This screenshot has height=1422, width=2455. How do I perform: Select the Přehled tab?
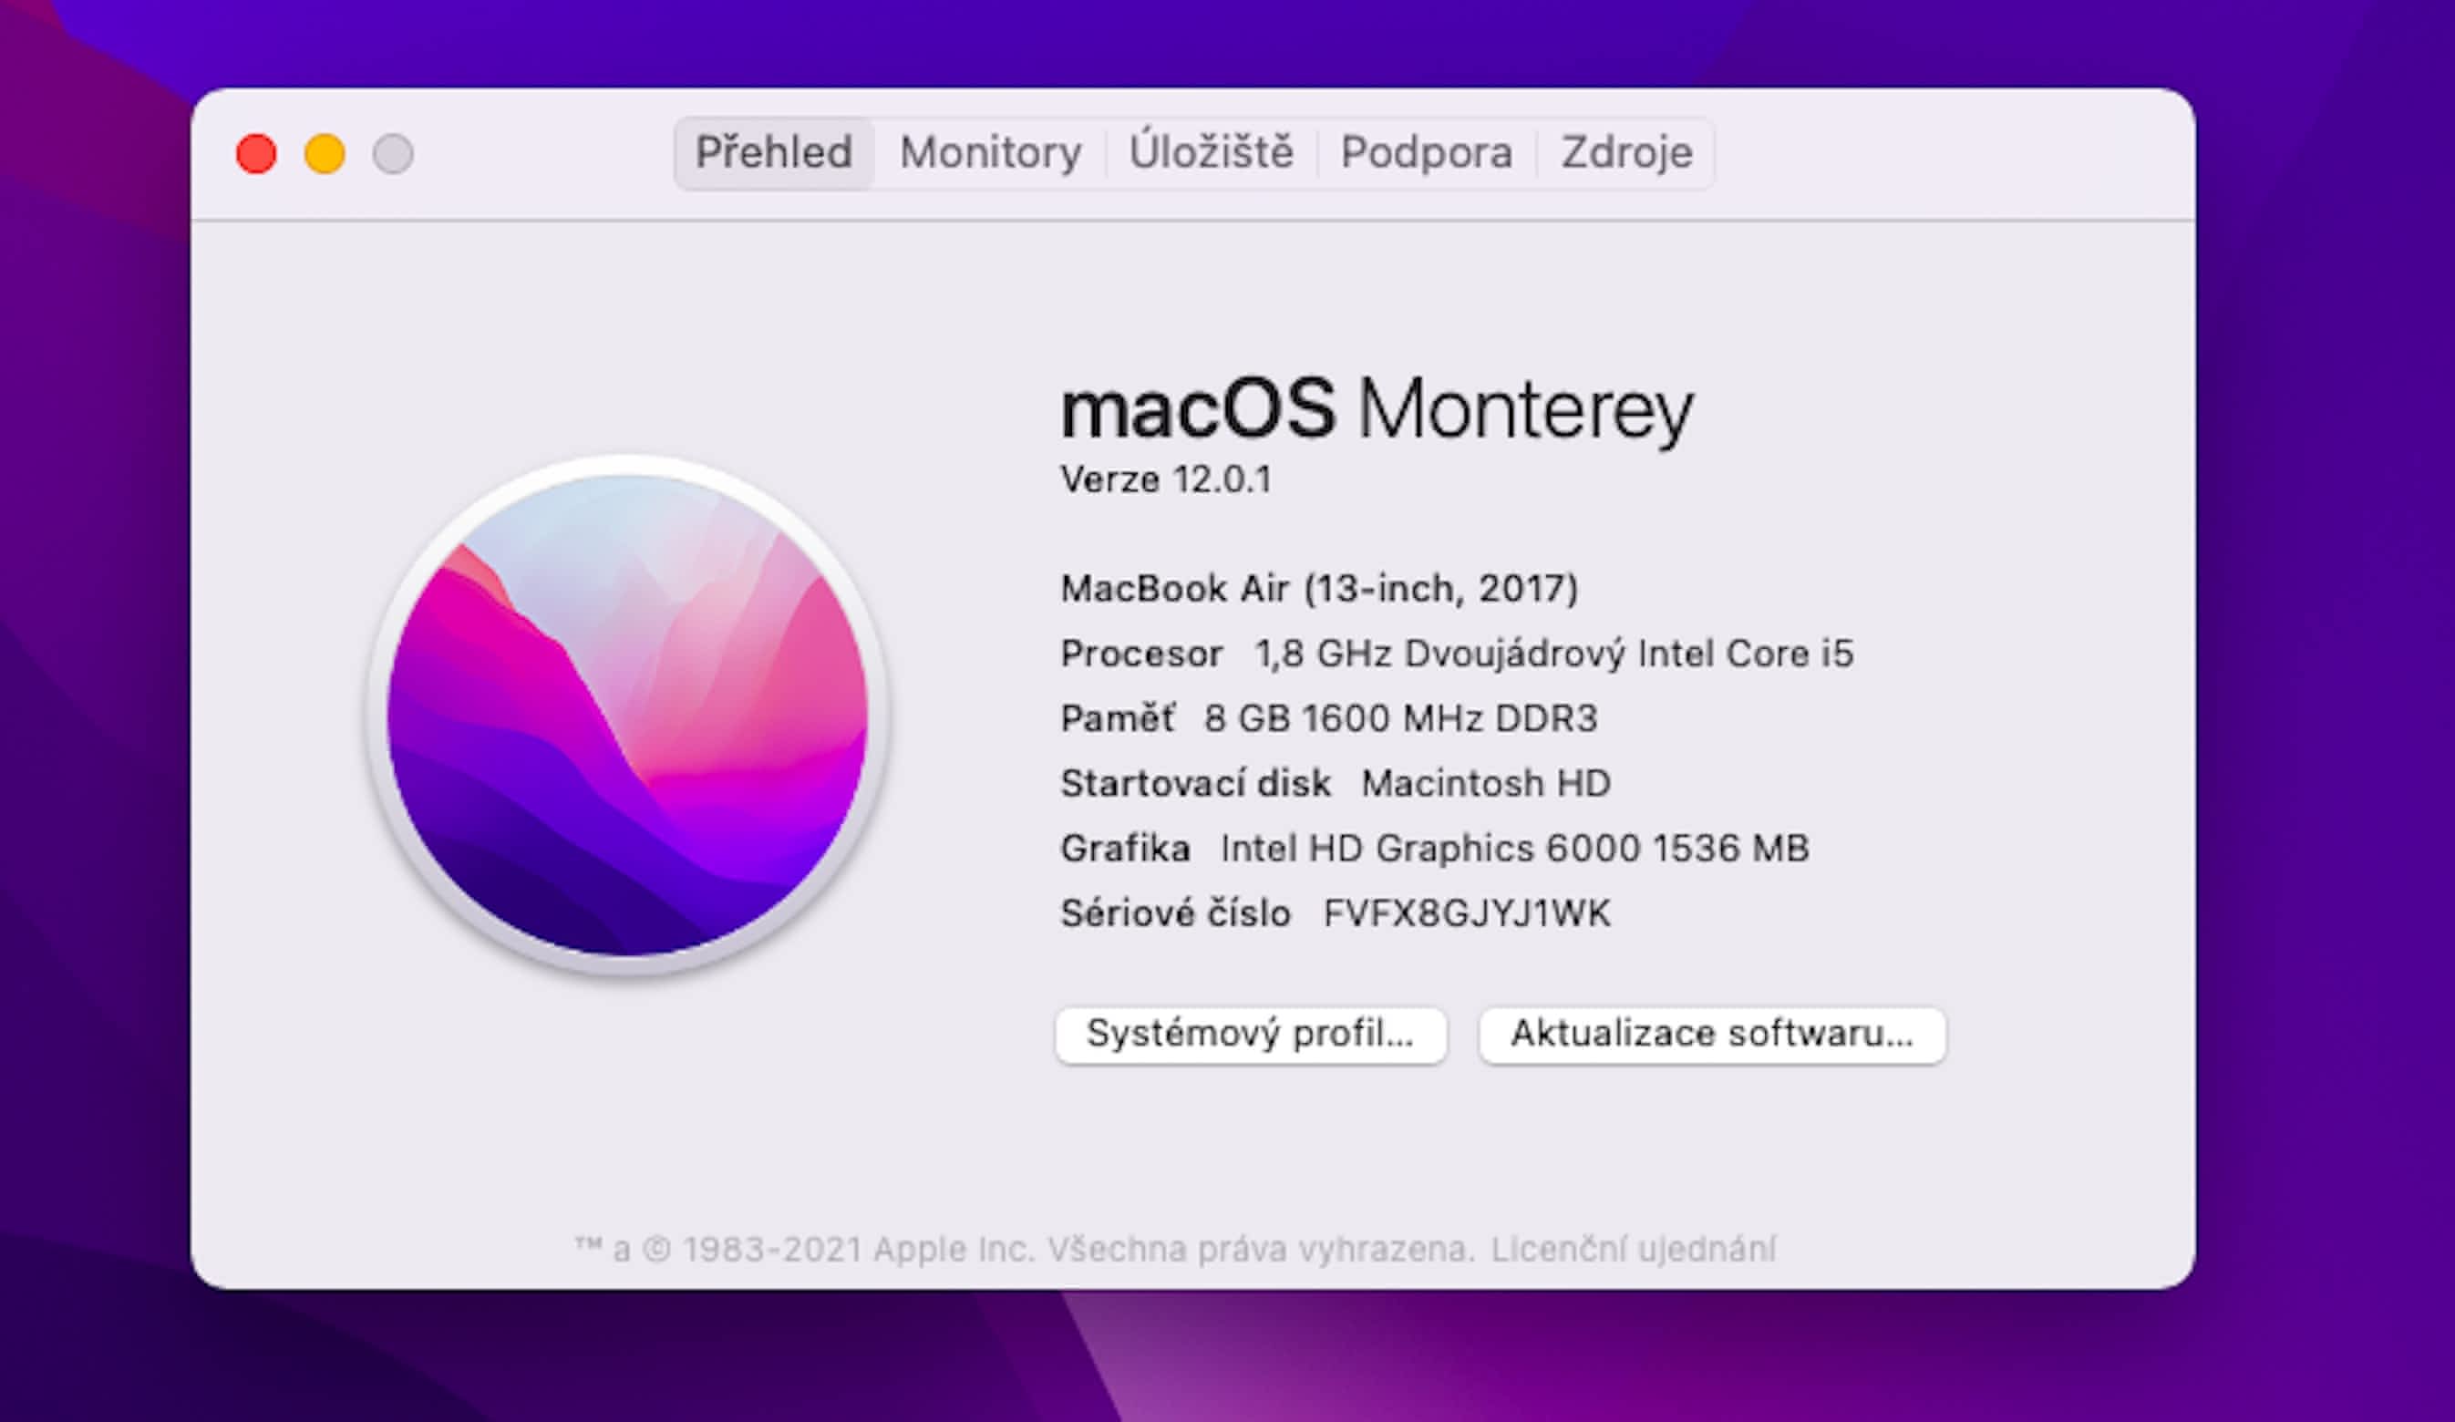[774, 153]
